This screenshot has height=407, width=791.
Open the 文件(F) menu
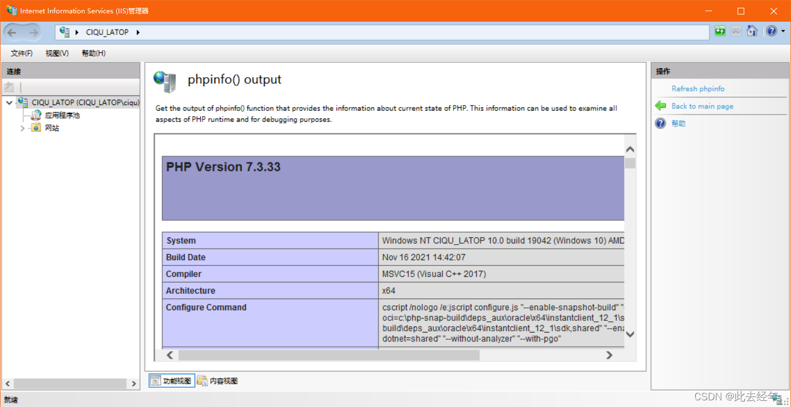(x=22, y=53)
